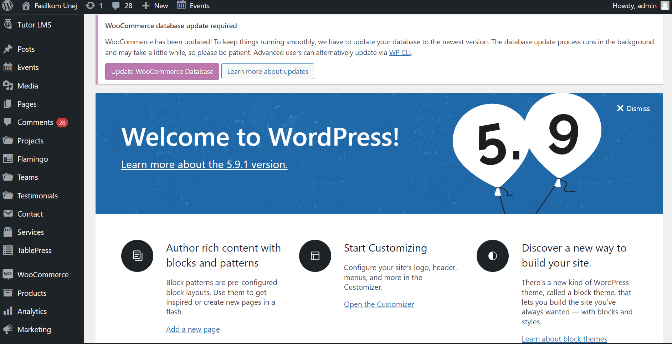Open the updates refresh icon in admin bar
Screen dimensions: 672x344
point(91,5)
